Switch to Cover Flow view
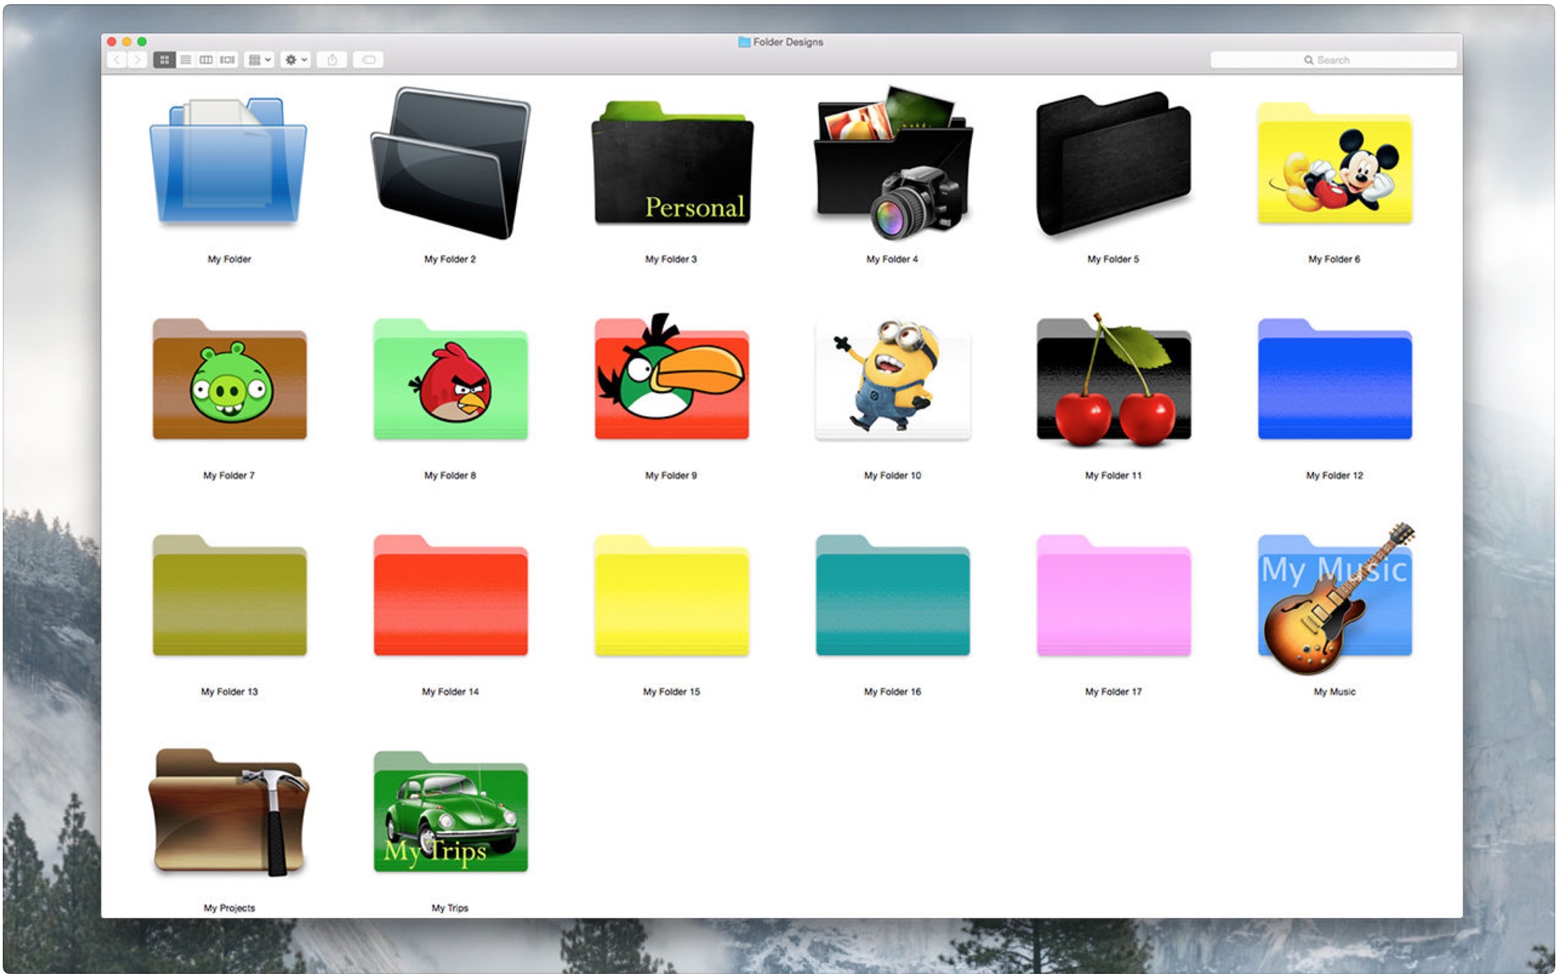Viewport: 1558px width, 974px height. (227, 60)
